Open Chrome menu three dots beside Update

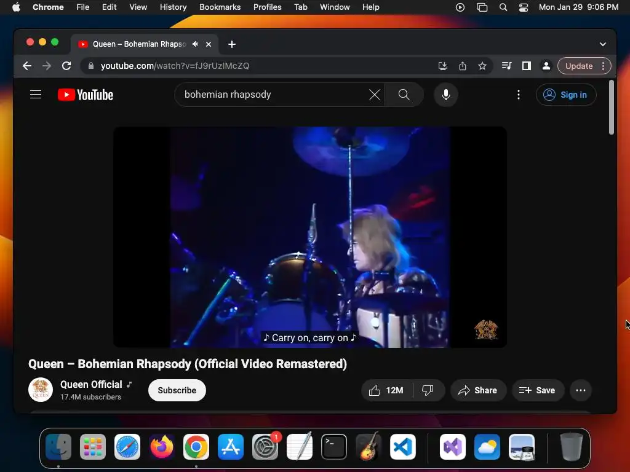(603, 66)
